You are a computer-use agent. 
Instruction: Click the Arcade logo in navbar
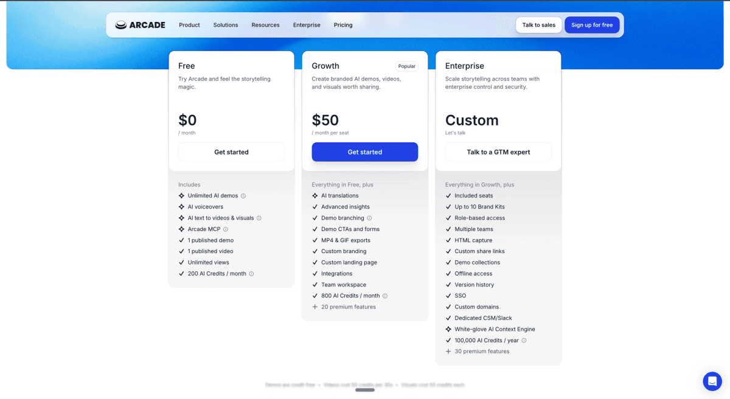point(140,25)
